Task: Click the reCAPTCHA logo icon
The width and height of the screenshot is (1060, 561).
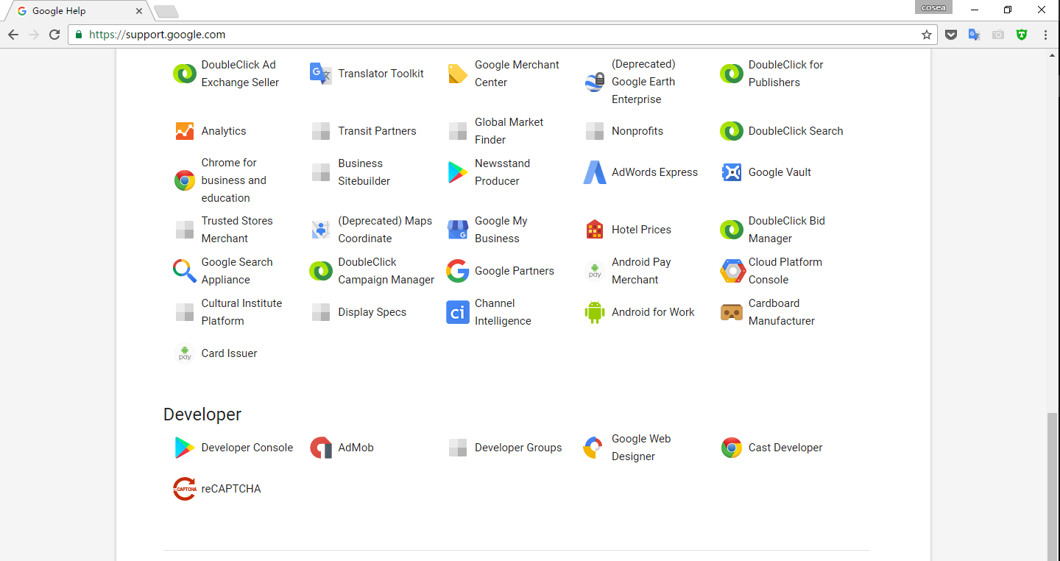Action: [184, 489]
